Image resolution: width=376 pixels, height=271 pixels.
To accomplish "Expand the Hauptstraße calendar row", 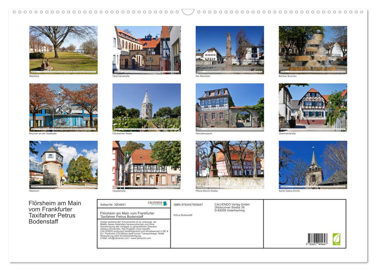I will coord(146,165).
